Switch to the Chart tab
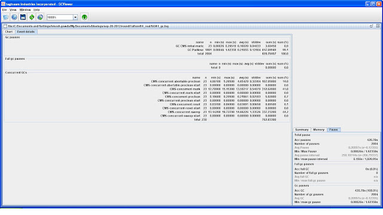This screenshot has width=383, height=215. point(9,32)
